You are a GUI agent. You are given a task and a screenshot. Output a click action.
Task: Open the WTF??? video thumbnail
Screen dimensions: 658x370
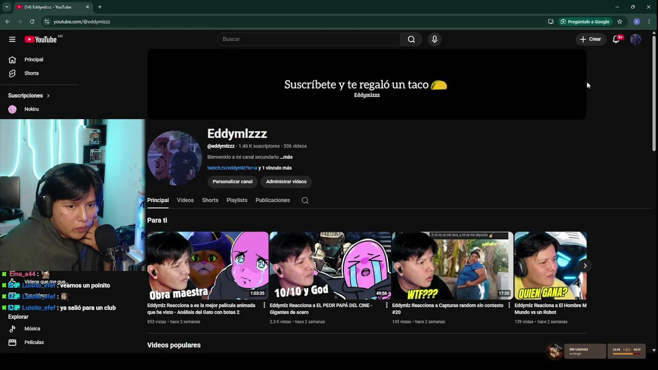pos(452,266)
